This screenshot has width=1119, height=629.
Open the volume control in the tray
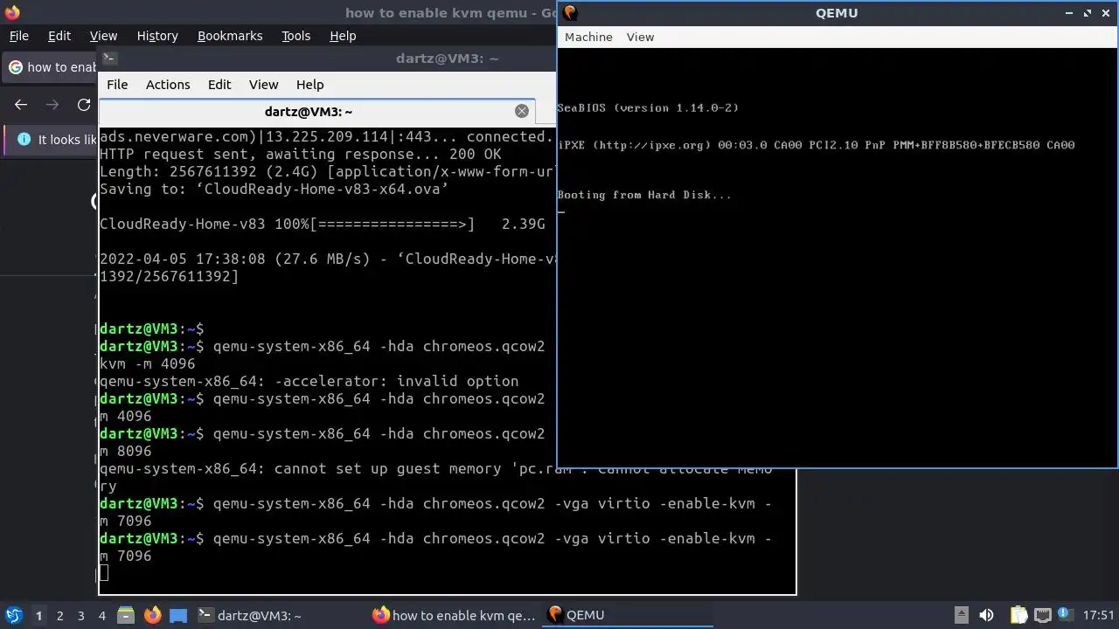pos(986,615)
